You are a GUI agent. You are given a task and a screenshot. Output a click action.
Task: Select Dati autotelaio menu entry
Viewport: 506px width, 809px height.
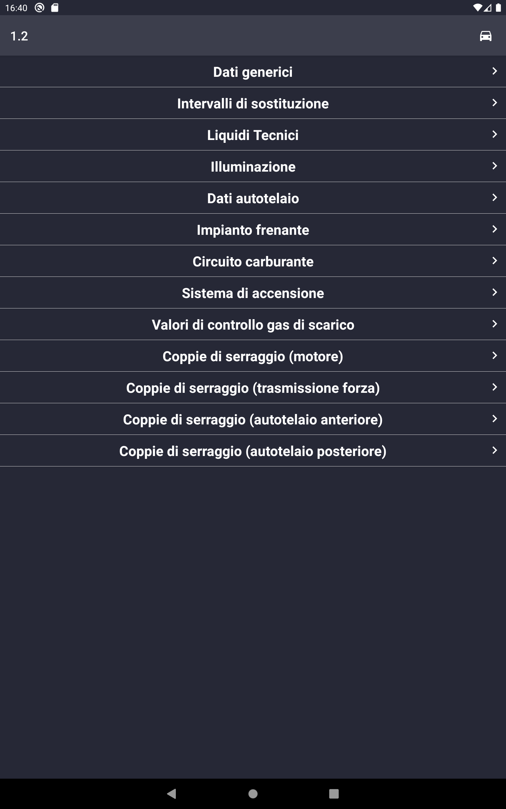coord(253,198)
